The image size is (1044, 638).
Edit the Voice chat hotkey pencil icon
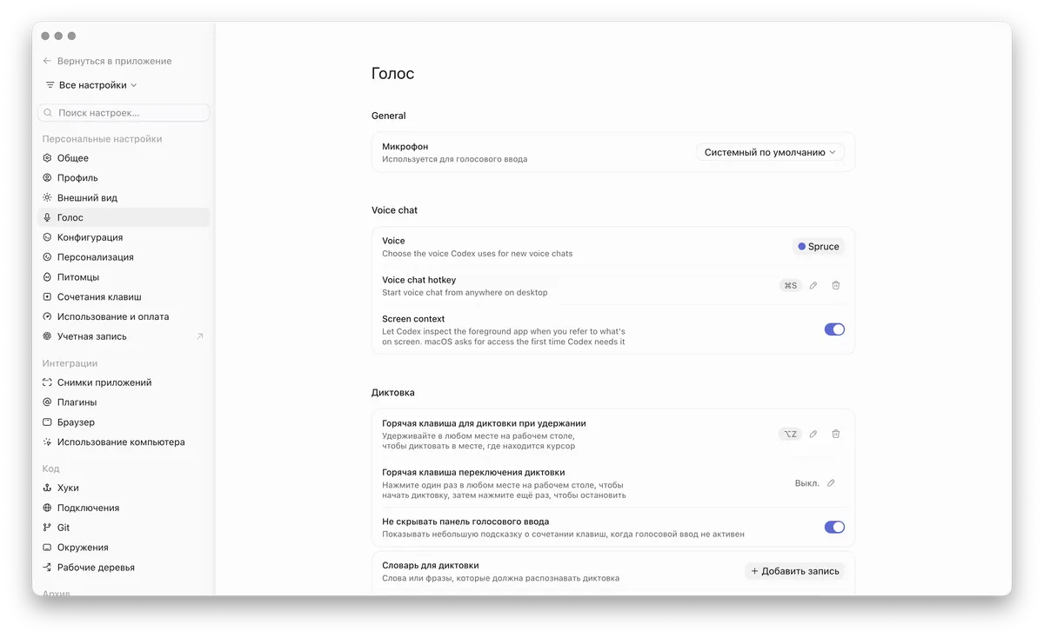coord(813,285)
